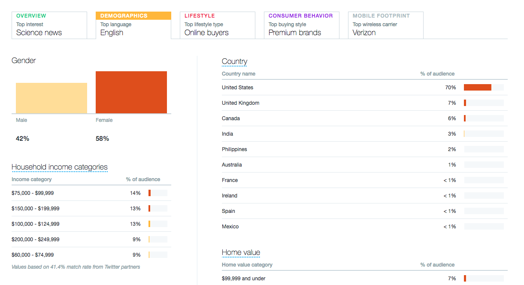Select the Canada country row
Screen dimensions: 524x285
coord(364,118)
